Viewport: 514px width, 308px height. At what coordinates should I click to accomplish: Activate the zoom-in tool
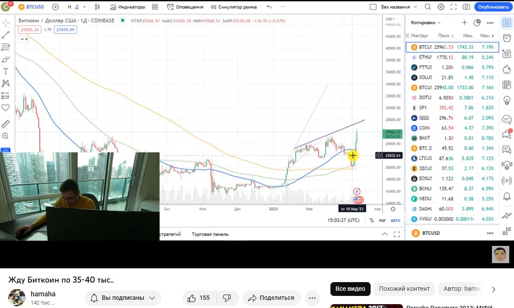[x=6, y=136]
